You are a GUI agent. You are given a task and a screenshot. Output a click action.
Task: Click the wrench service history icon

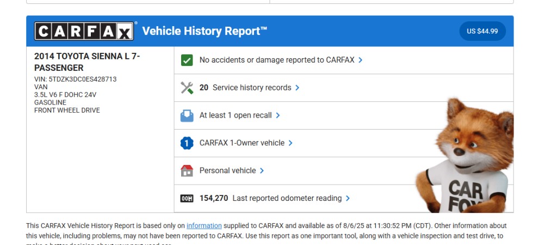coord(187,88)
